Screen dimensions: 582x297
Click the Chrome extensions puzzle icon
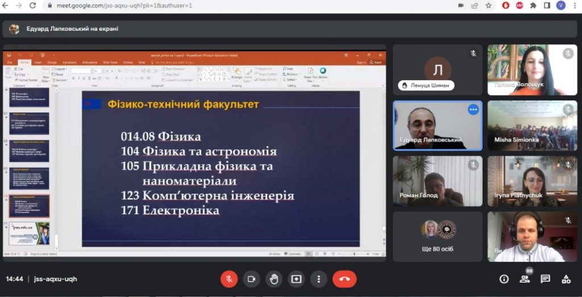(533, 6)
